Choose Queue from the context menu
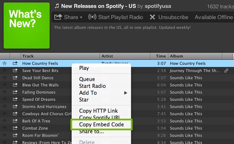The image size is (234, 144). [87, 79]
